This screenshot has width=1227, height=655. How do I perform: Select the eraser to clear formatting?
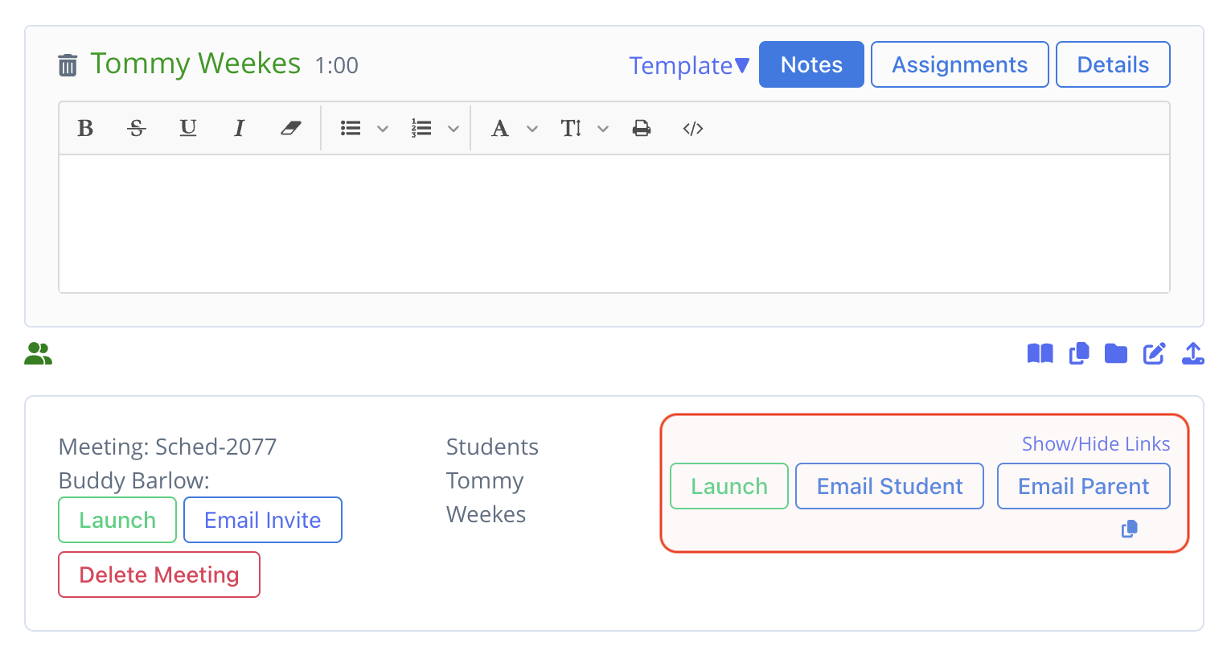click(290, 128)
